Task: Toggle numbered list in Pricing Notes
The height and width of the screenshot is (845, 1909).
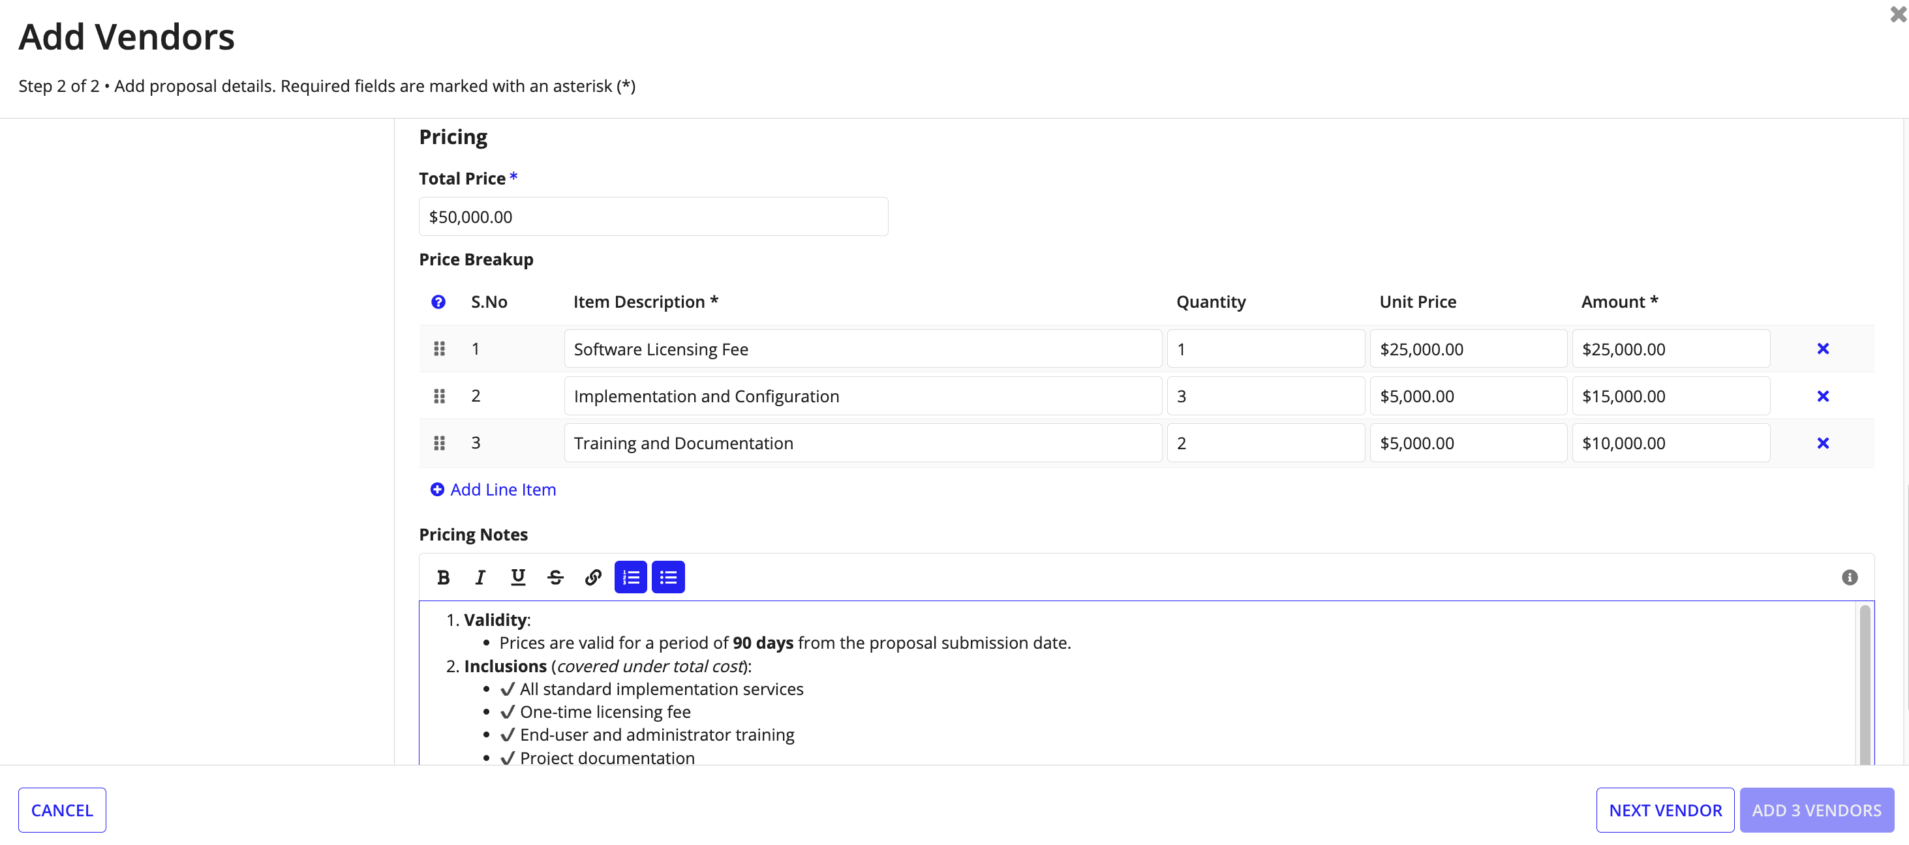Action: (x=631, y=578)
